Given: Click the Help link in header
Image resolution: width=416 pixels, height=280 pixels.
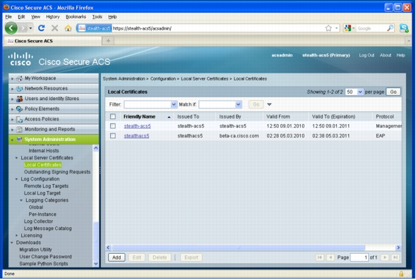Looking at the screenshot, I should tap(400, 55).
